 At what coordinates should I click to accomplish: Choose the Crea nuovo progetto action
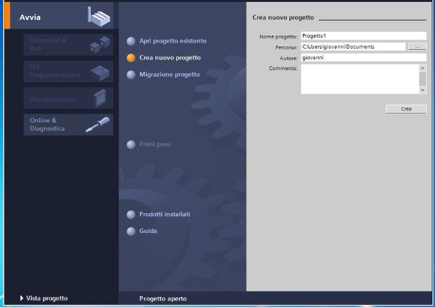click(170, 57)
